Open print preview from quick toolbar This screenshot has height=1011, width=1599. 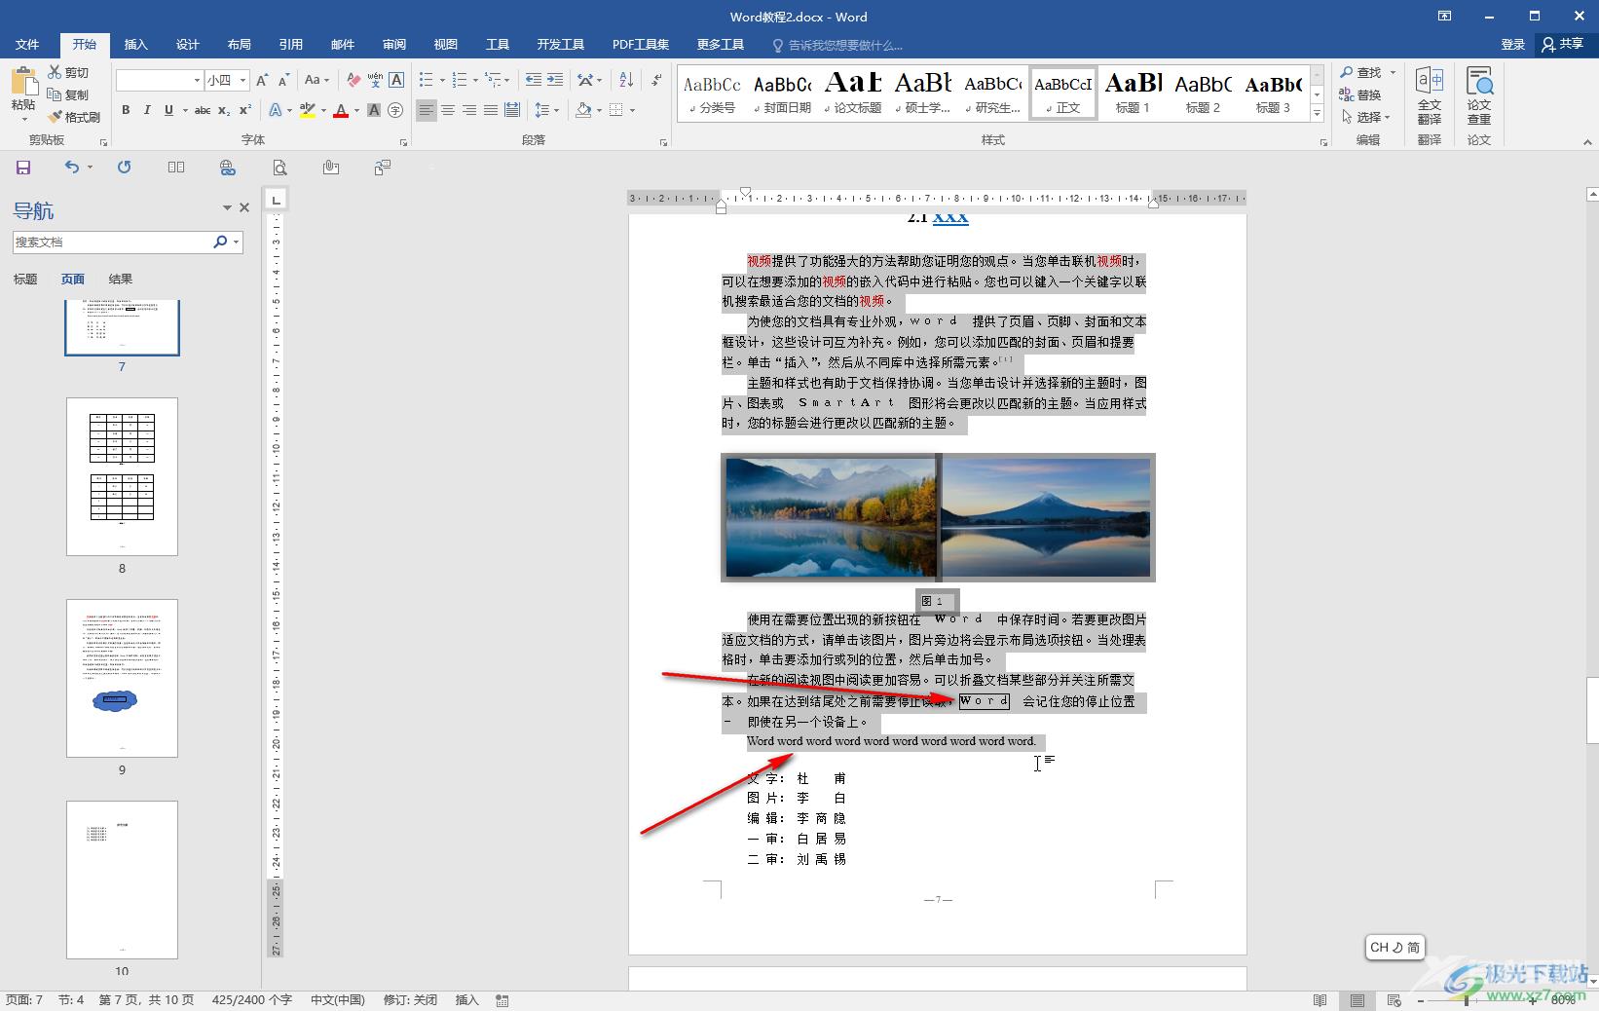[279, 168]
